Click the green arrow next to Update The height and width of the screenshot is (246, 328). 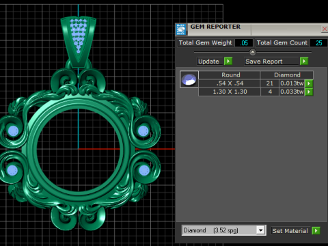[x=228, y=61]
